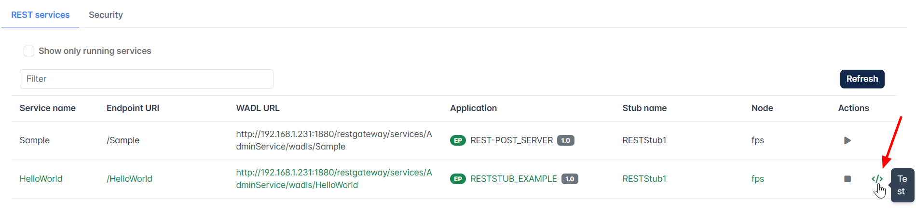Click the HelloWorld service name
Image resolution: width=916 pixels, height=224 pixels.
[41, 179]
